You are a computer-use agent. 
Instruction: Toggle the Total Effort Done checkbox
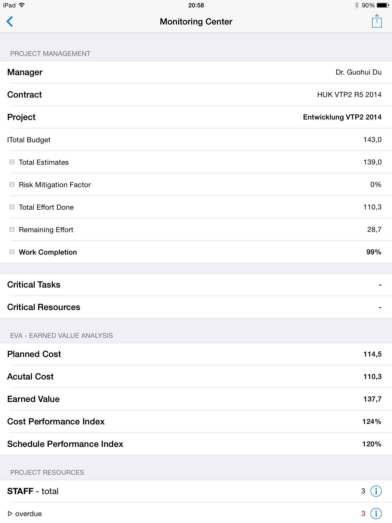click(12, 207)
